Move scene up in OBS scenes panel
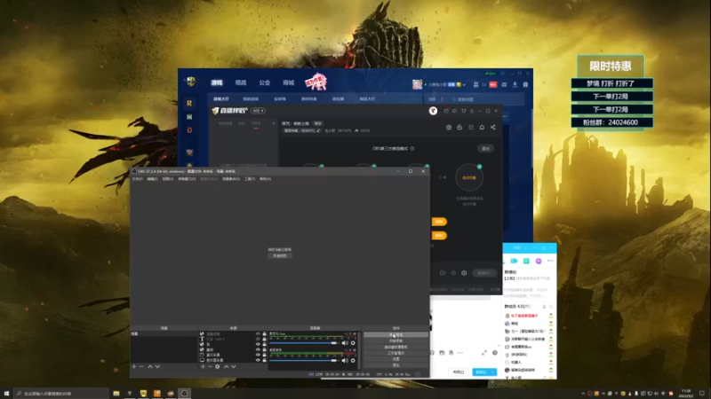 click(150, 366)
